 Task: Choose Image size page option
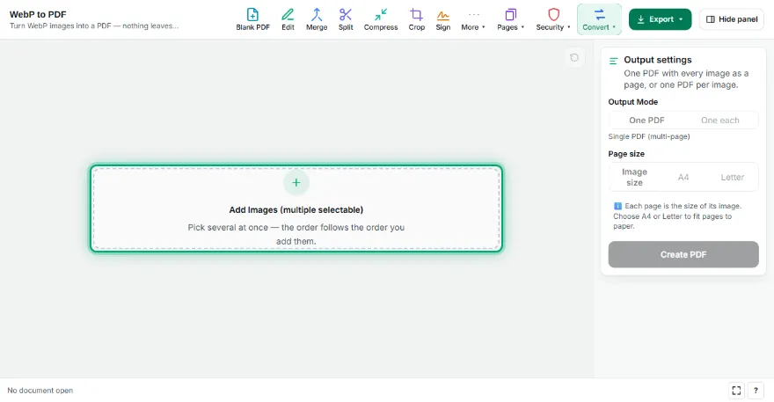point(634,177)
